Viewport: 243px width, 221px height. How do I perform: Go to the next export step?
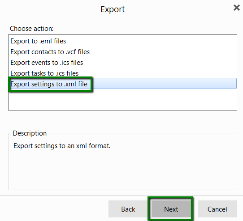pos(171,209)
